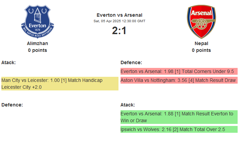Click the match date and kickoff time
Screen dimensions: 239x157
click(x=119, y=21)
